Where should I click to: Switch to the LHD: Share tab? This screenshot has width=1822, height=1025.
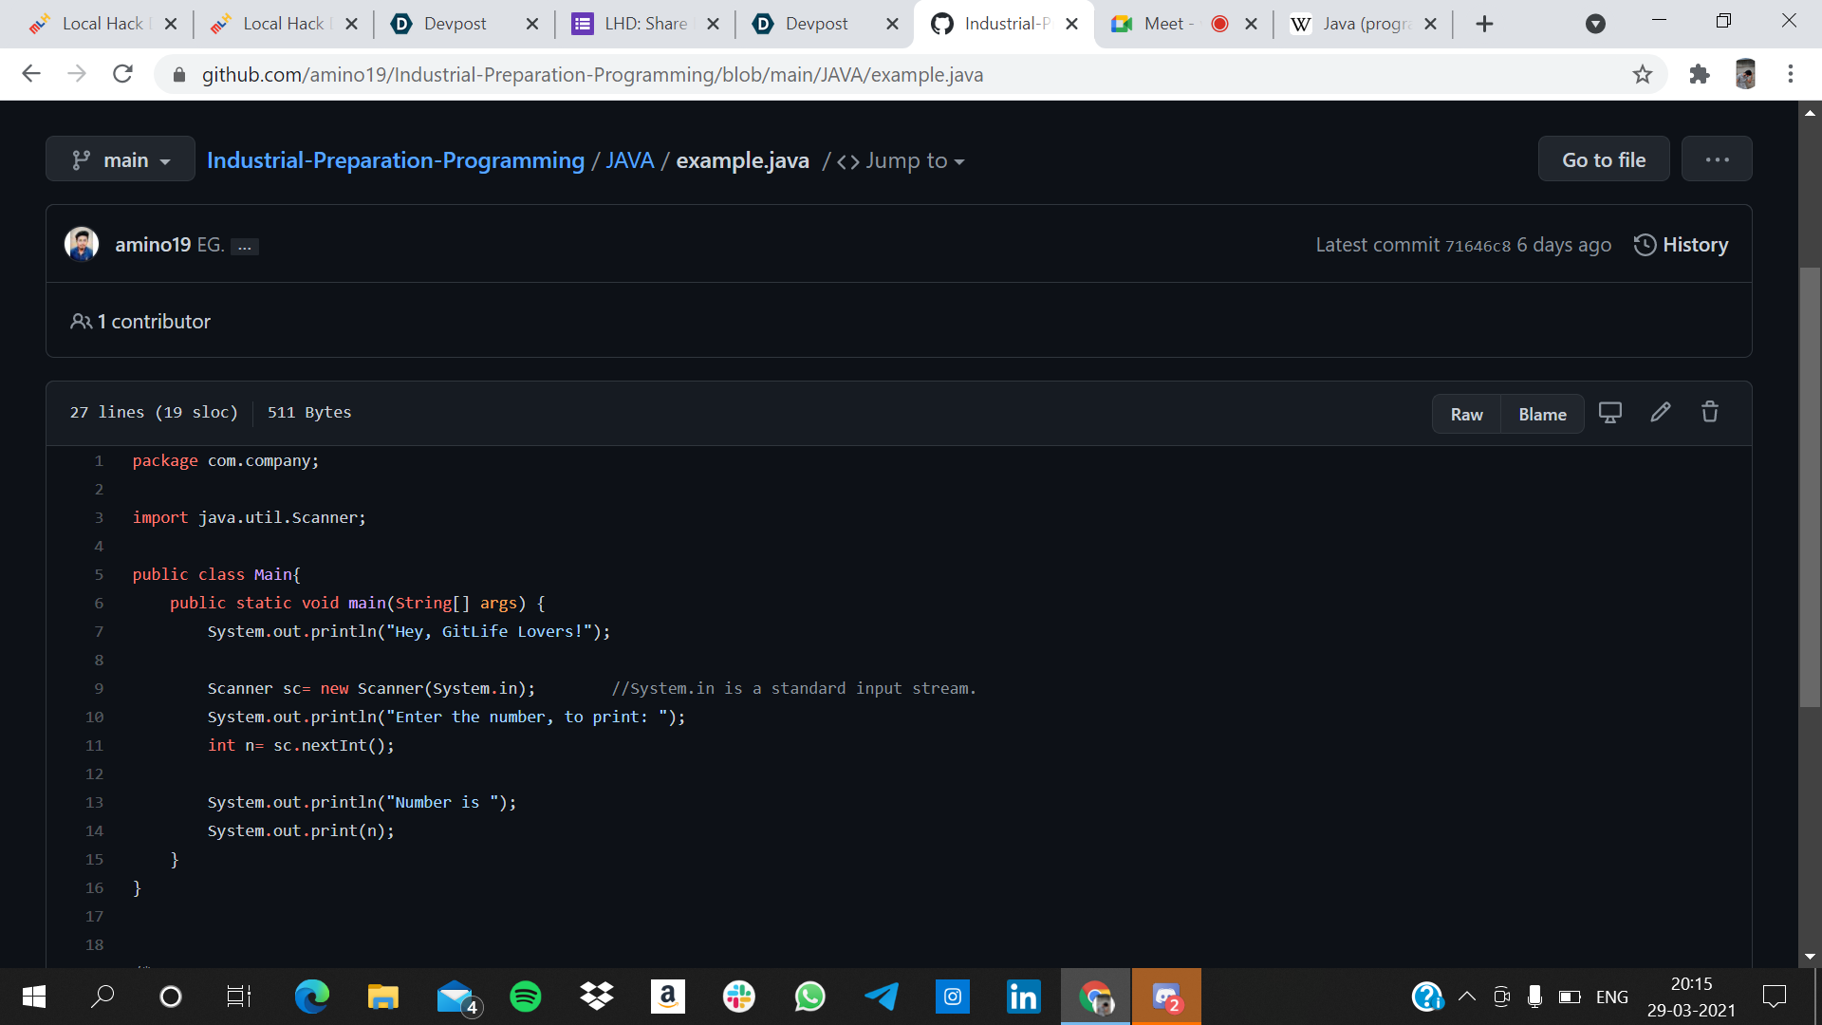tap(643, 24)
